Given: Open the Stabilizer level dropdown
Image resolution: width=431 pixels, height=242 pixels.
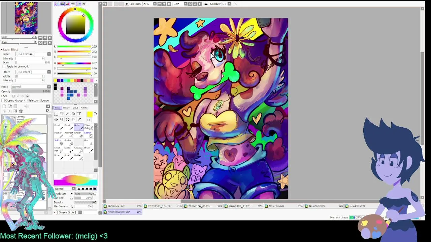Looking at the screenshot, I should [229, 4].
